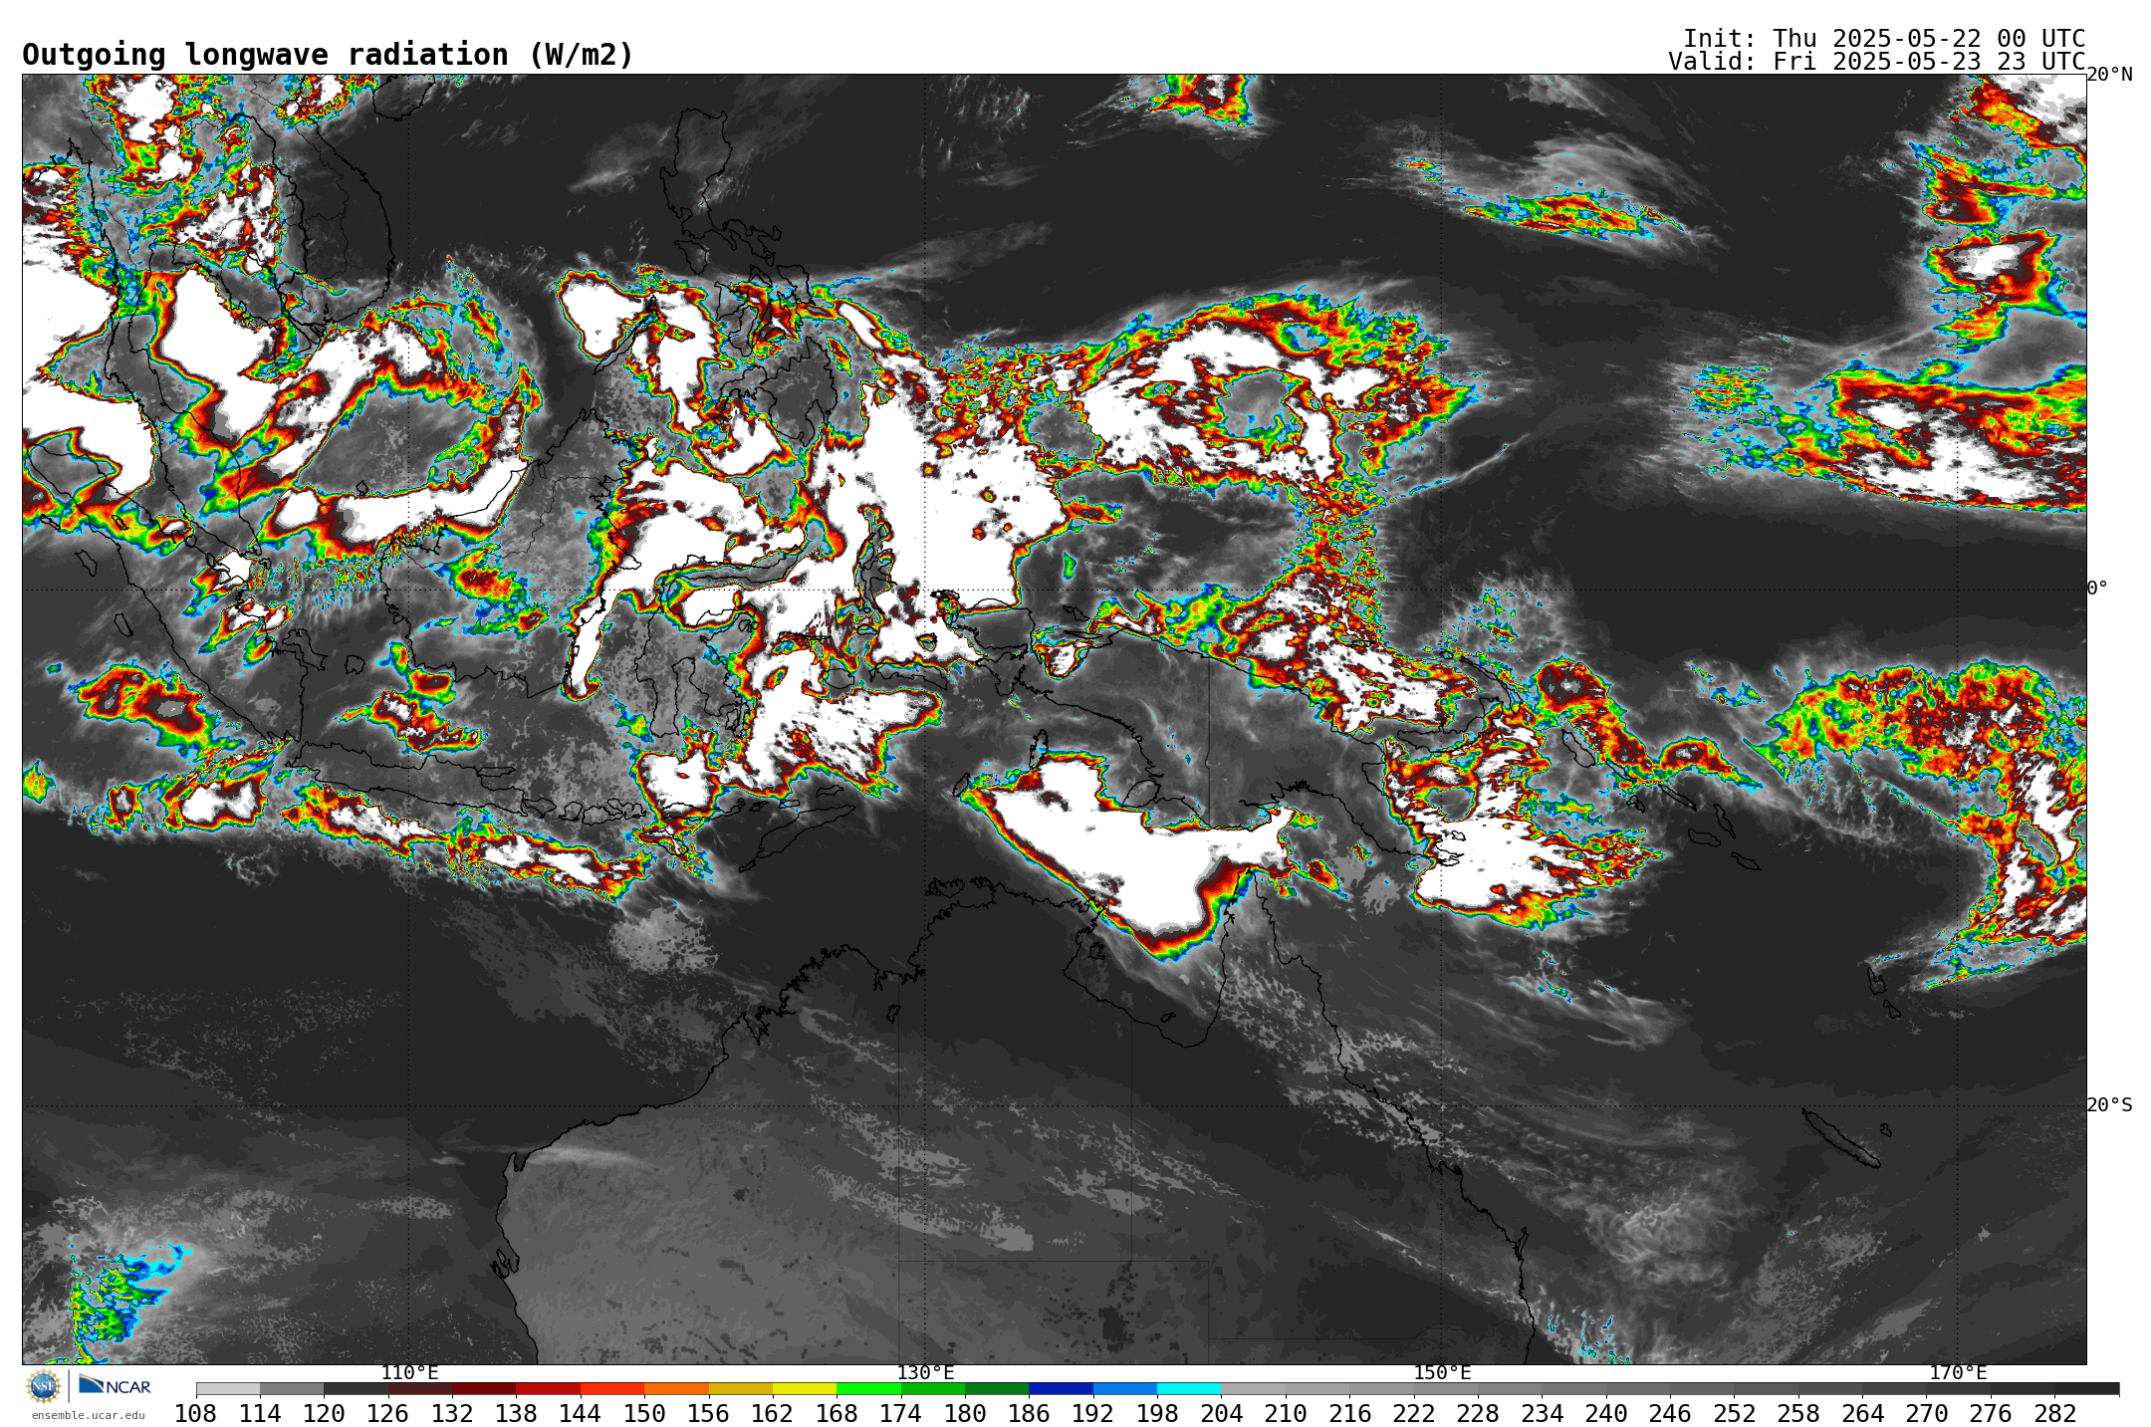
Task: Click the 130°E longitude label
Action: click(x=925, y=1373)
